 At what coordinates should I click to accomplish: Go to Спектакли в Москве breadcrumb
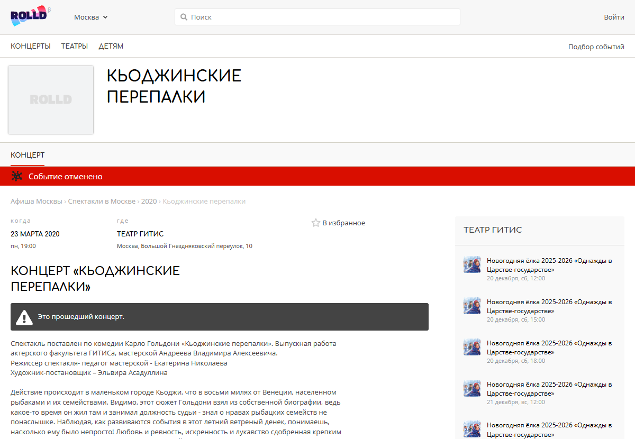[102, 201]
